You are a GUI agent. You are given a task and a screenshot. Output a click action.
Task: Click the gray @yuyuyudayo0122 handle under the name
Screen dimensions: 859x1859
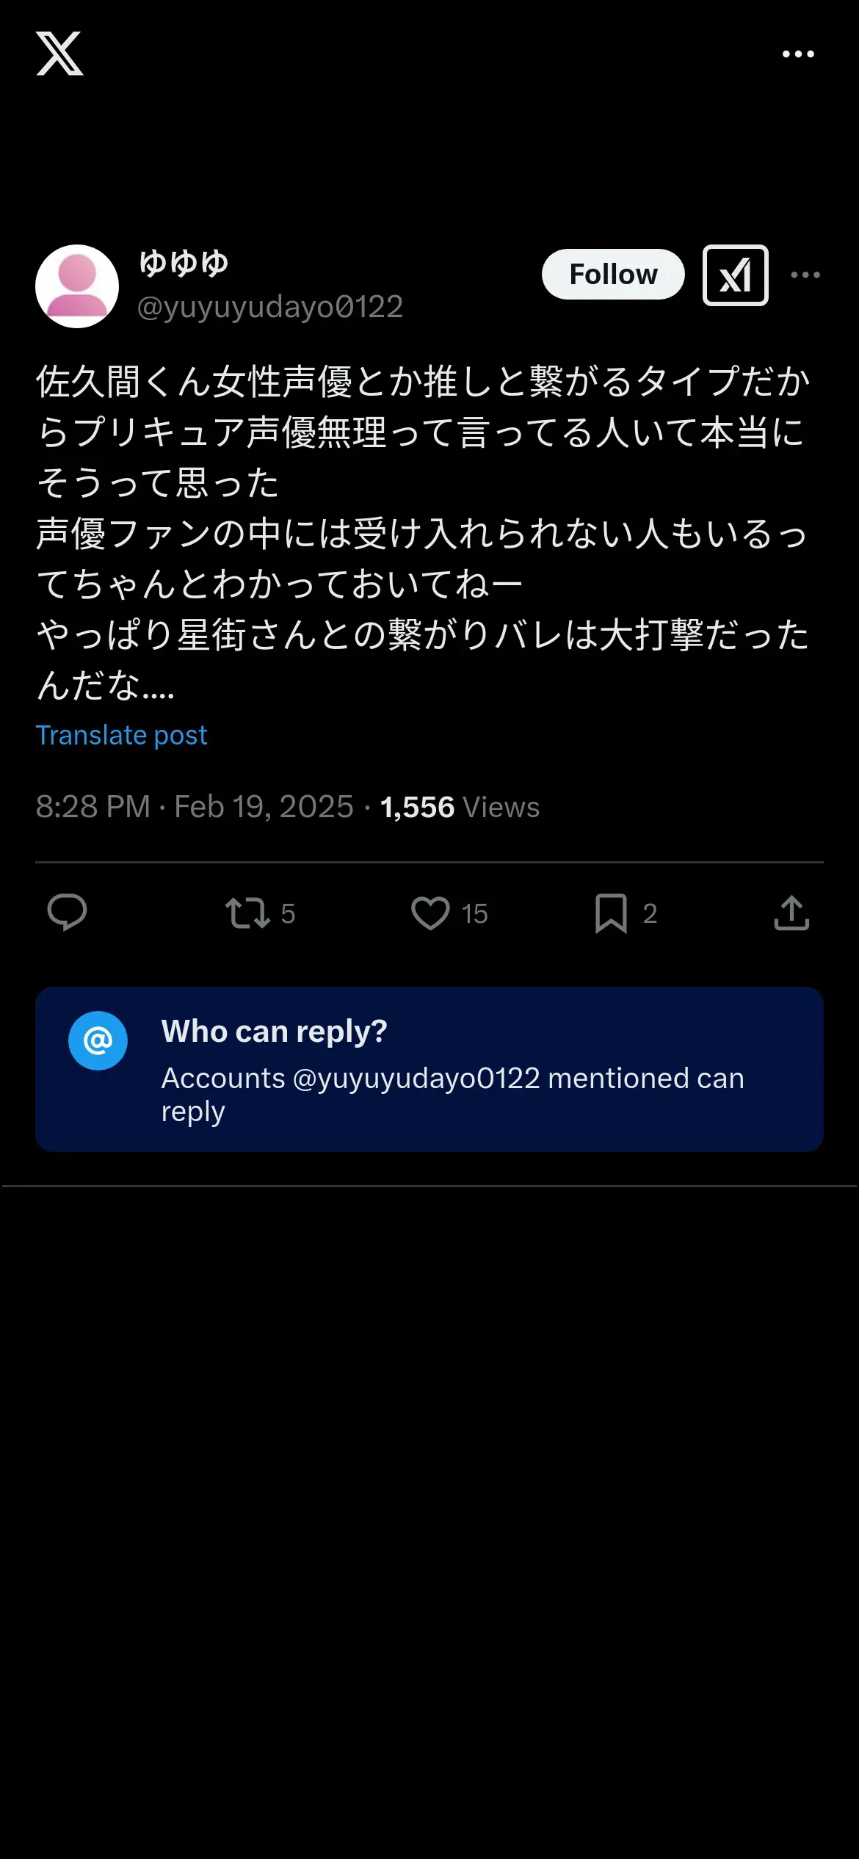click(270, 307)
